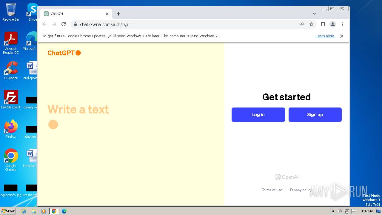Show hidden system tray icons
The height and width of the screenshot is (215, 382).
[333, 211]
